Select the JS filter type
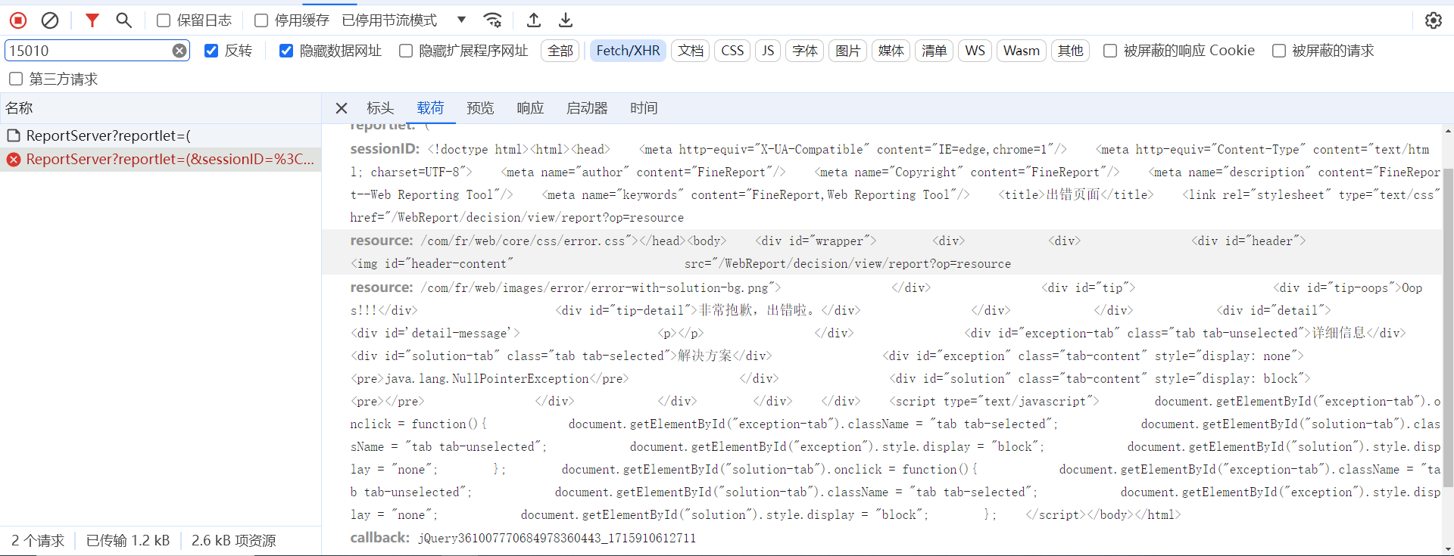The height and width of the screenshot is (556, 1454). pos(768,51)
